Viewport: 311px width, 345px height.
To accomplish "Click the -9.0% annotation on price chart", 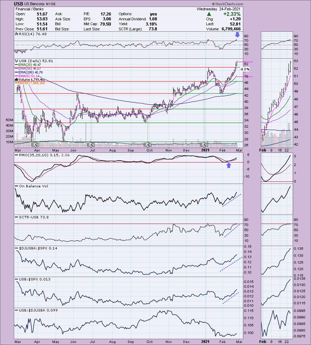I will click(245, 69).
